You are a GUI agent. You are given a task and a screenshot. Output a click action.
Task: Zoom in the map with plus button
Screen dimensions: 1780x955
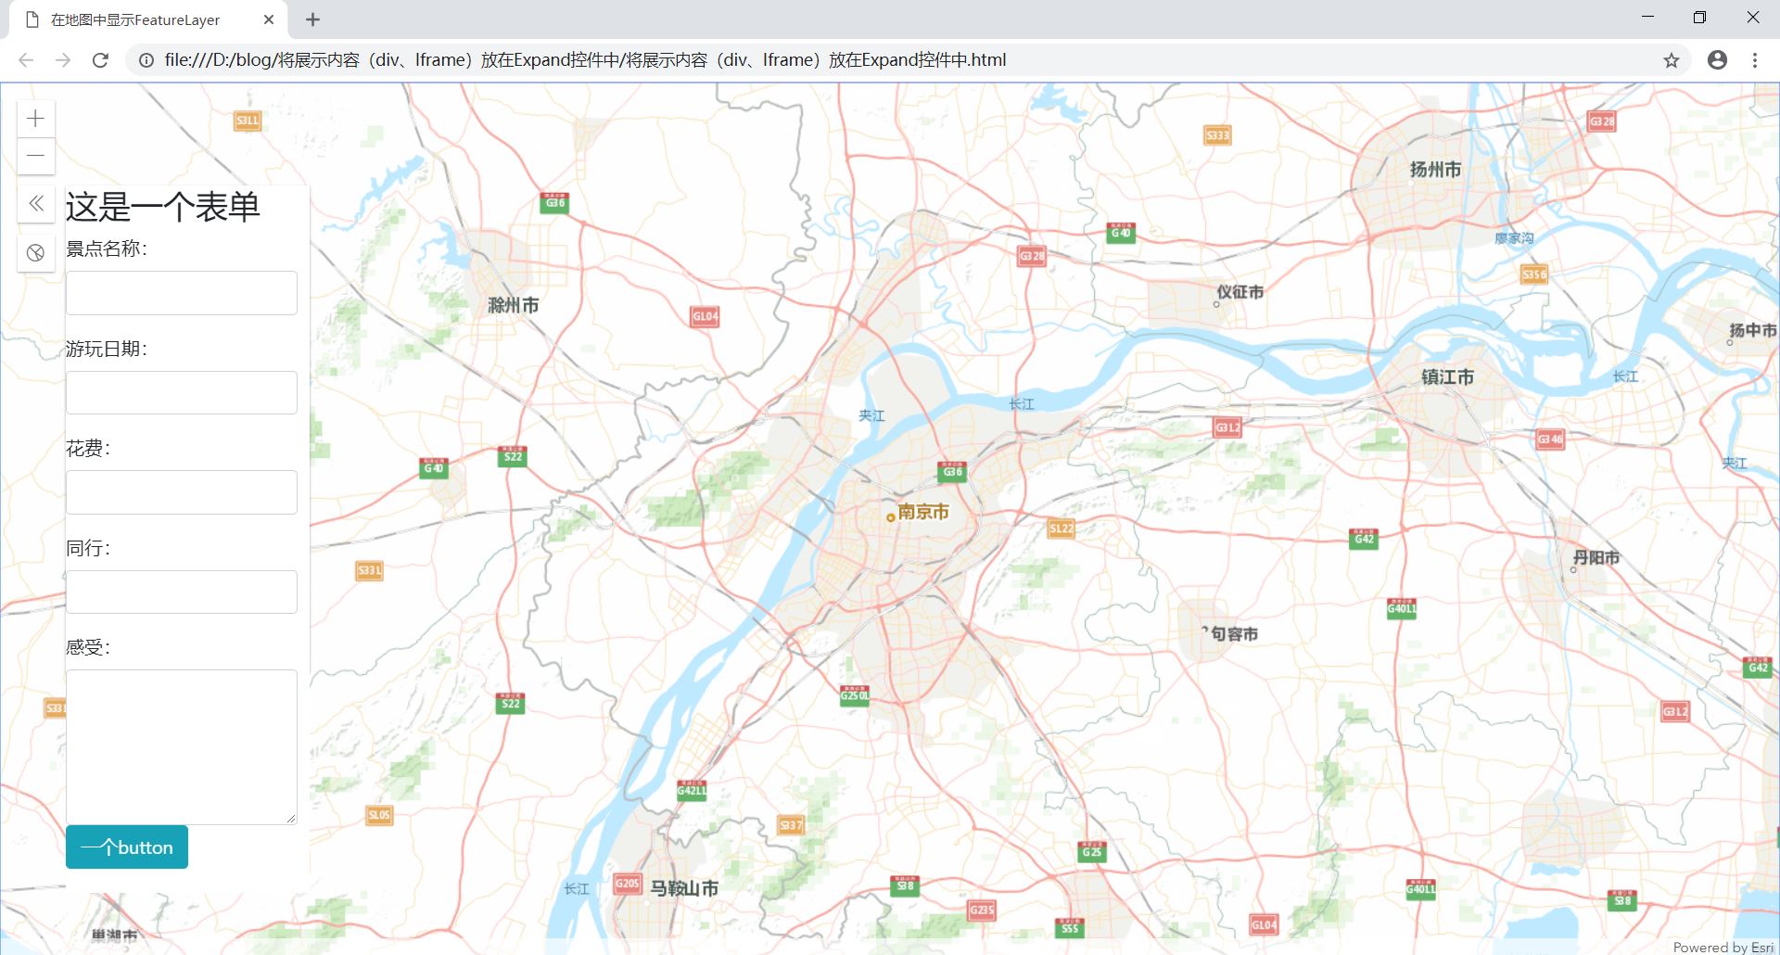point(36,119)
